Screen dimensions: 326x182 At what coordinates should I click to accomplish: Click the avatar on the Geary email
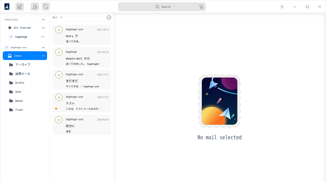[x=59, y=30]
